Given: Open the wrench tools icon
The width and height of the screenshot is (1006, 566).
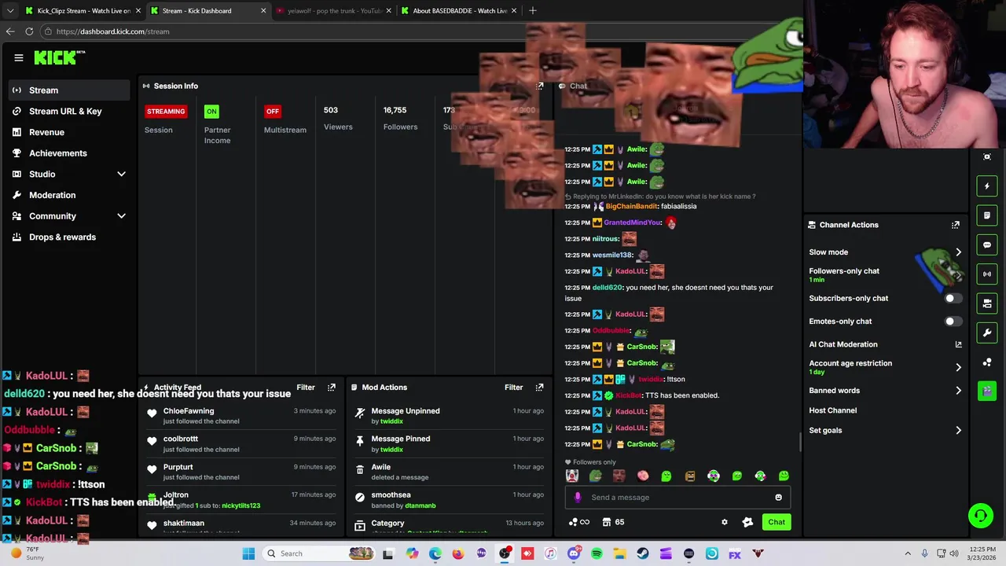Looking at the screenshot, I should click(x=987, y=333).
